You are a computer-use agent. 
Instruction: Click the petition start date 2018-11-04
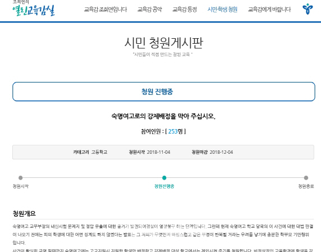(x=158, y=152)
